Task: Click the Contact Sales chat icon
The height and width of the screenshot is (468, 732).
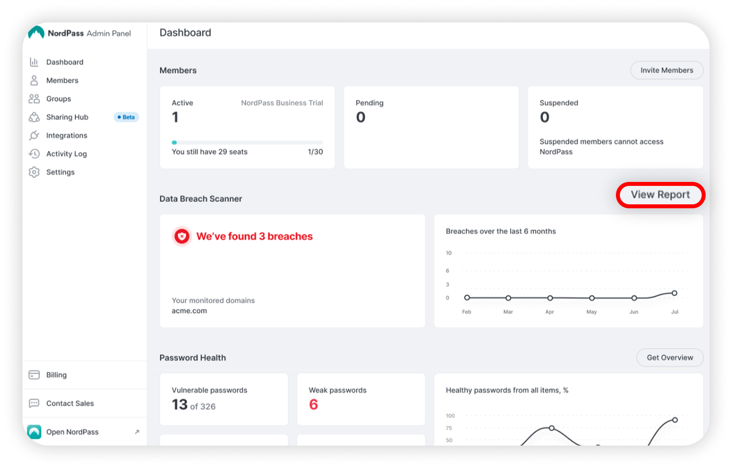Action: (x=34, y=403)
